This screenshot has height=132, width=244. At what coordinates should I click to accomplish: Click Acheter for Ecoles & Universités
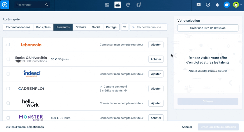[x=156, y=59]
